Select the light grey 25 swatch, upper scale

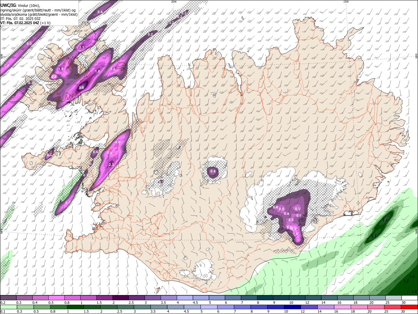point(394,298)
